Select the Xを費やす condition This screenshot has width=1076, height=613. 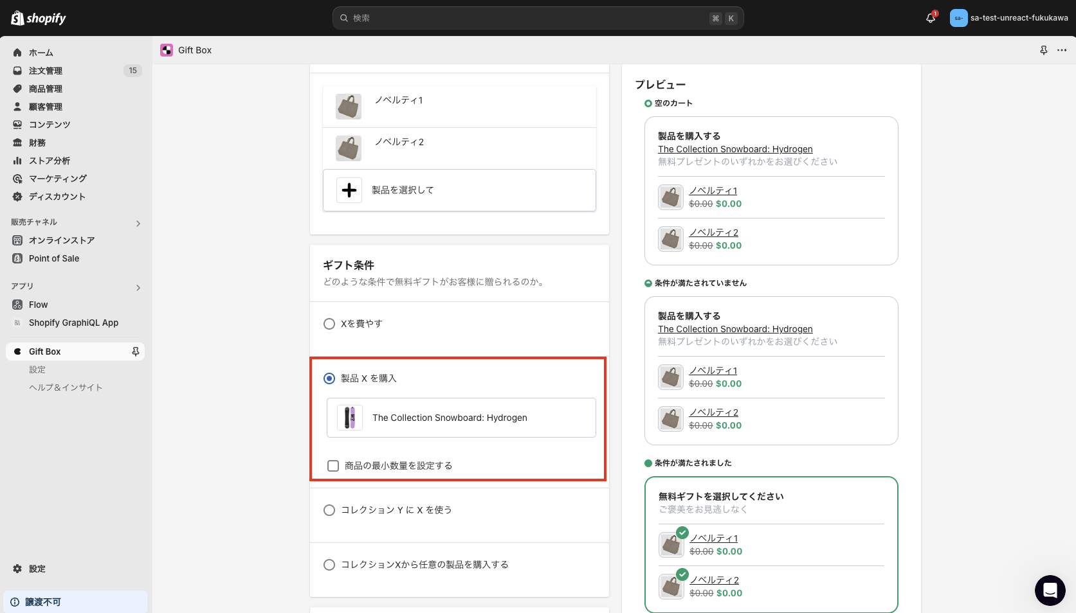329,324
